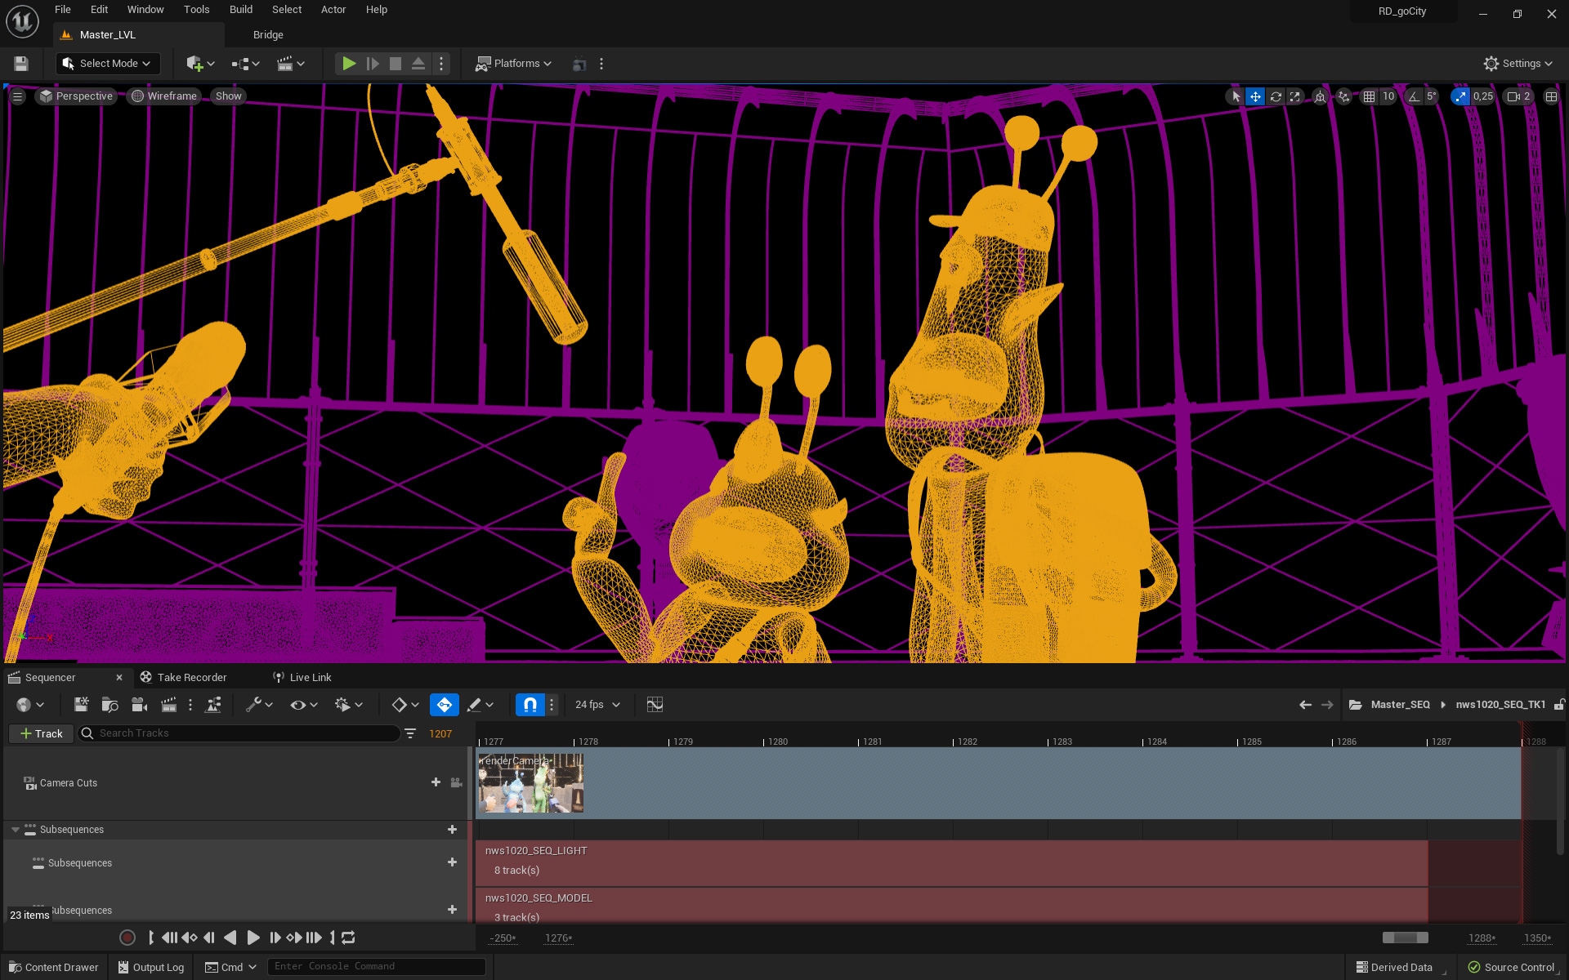Open the Content Drawer
Viewport: 1569px width, 980px height.
53,967
